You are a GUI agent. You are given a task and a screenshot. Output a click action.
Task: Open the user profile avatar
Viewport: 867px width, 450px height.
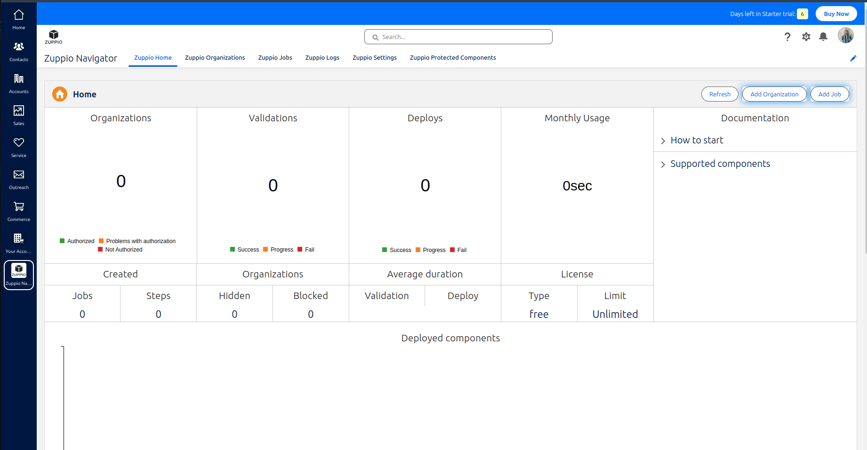(x=846, y=35)
